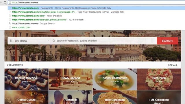Click the magnifier icon in Google Search suggestion
This screenshot has width=185, height=104.
[x=10, y=23]
